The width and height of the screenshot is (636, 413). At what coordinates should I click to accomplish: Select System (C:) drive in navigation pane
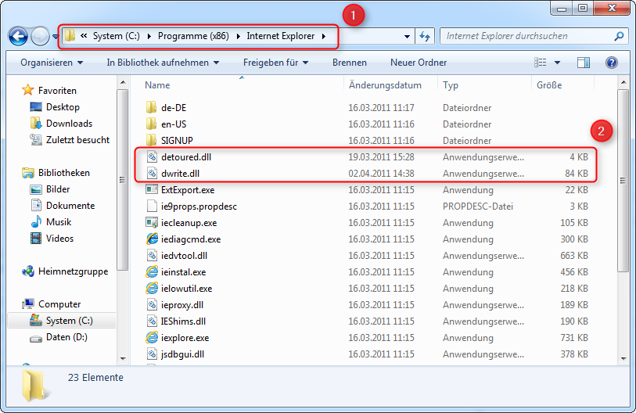(x=70, y=321)
